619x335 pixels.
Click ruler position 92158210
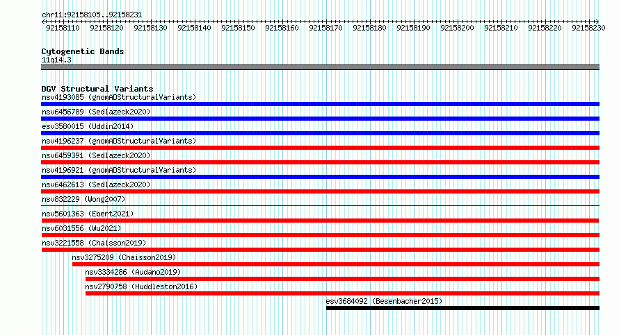click(x=501, y=28)
